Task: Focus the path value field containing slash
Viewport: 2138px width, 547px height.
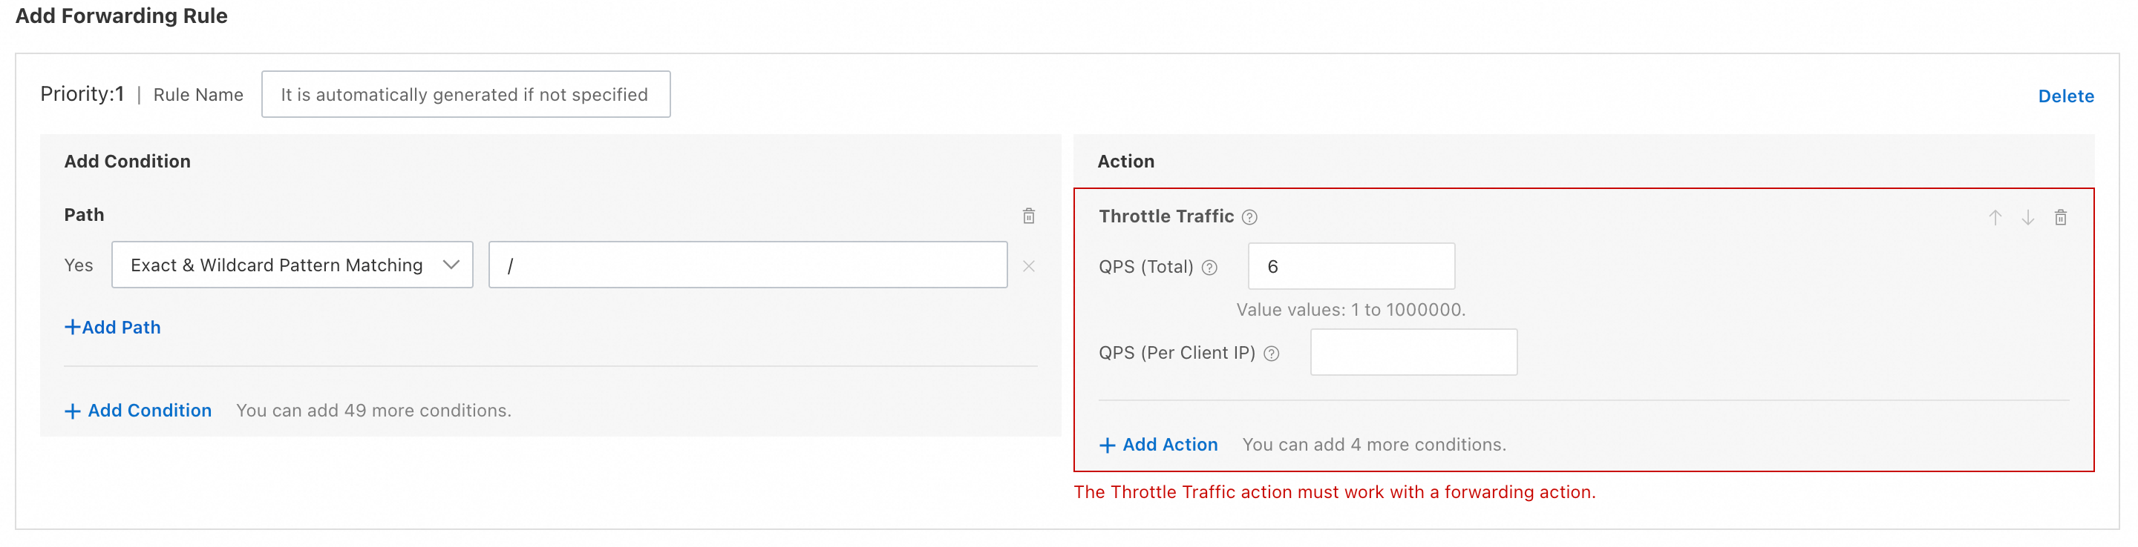Action: point(747,265)
